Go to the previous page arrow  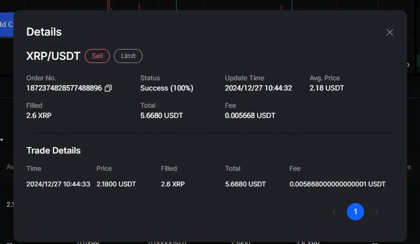(334, 212)
